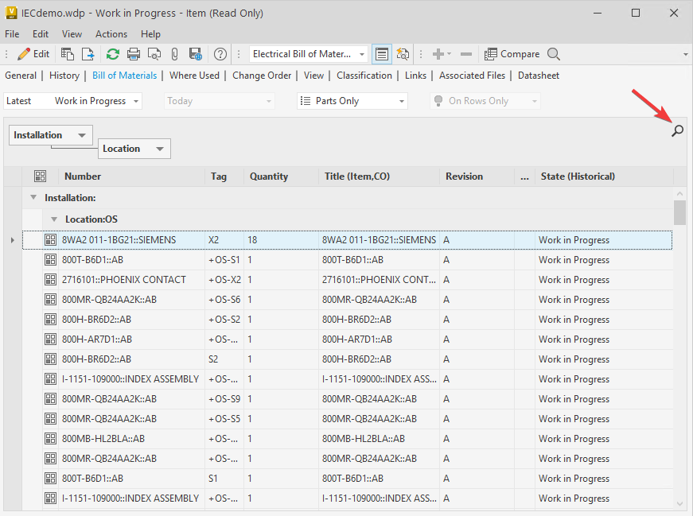This screenshot has width=693, height=516.
Task: Open the Today date dropdown
Action: tap(220, 101)
